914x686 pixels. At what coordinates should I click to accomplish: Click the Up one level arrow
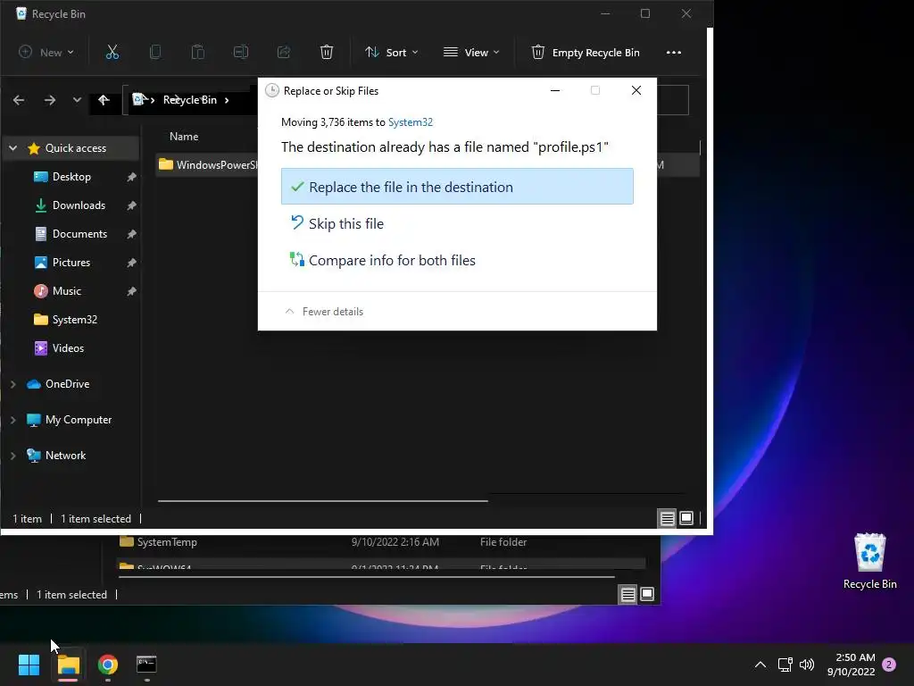point(104,100)
